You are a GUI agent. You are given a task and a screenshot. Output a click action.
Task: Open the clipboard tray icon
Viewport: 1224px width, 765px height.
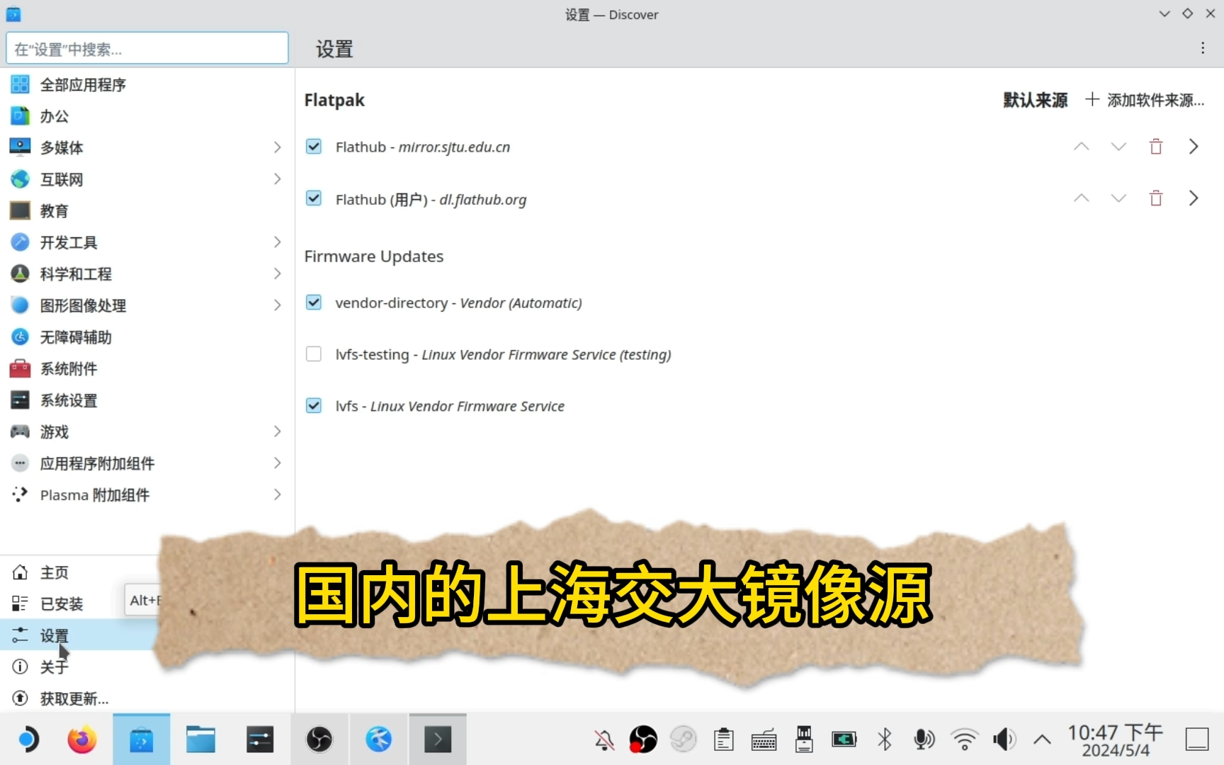[723, 739]
